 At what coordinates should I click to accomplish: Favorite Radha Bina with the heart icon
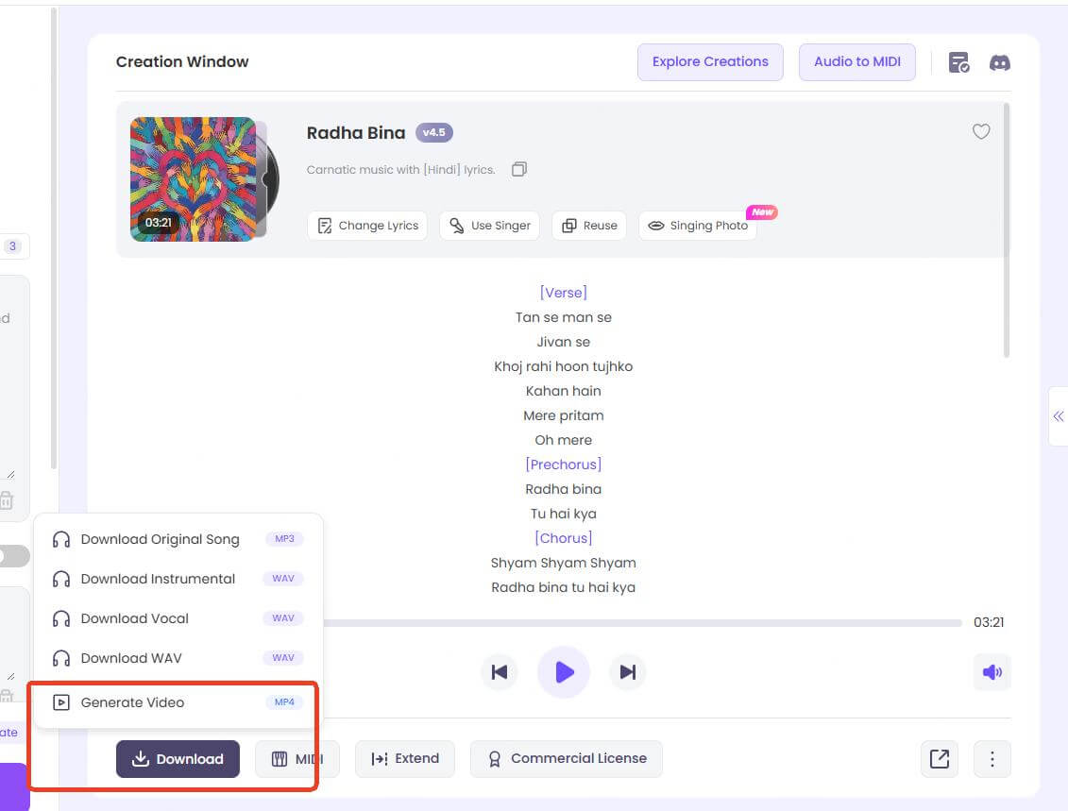pyautogui.click(x=981, y=131)
